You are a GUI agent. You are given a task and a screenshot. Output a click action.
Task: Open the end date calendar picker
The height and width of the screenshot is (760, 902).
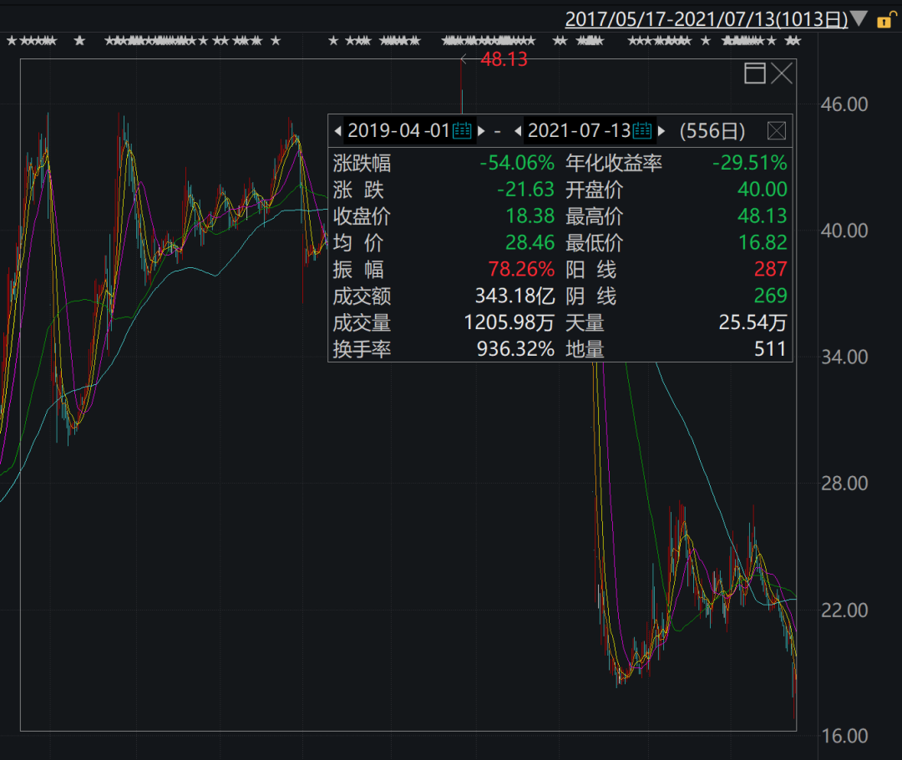tap(641, 130)
